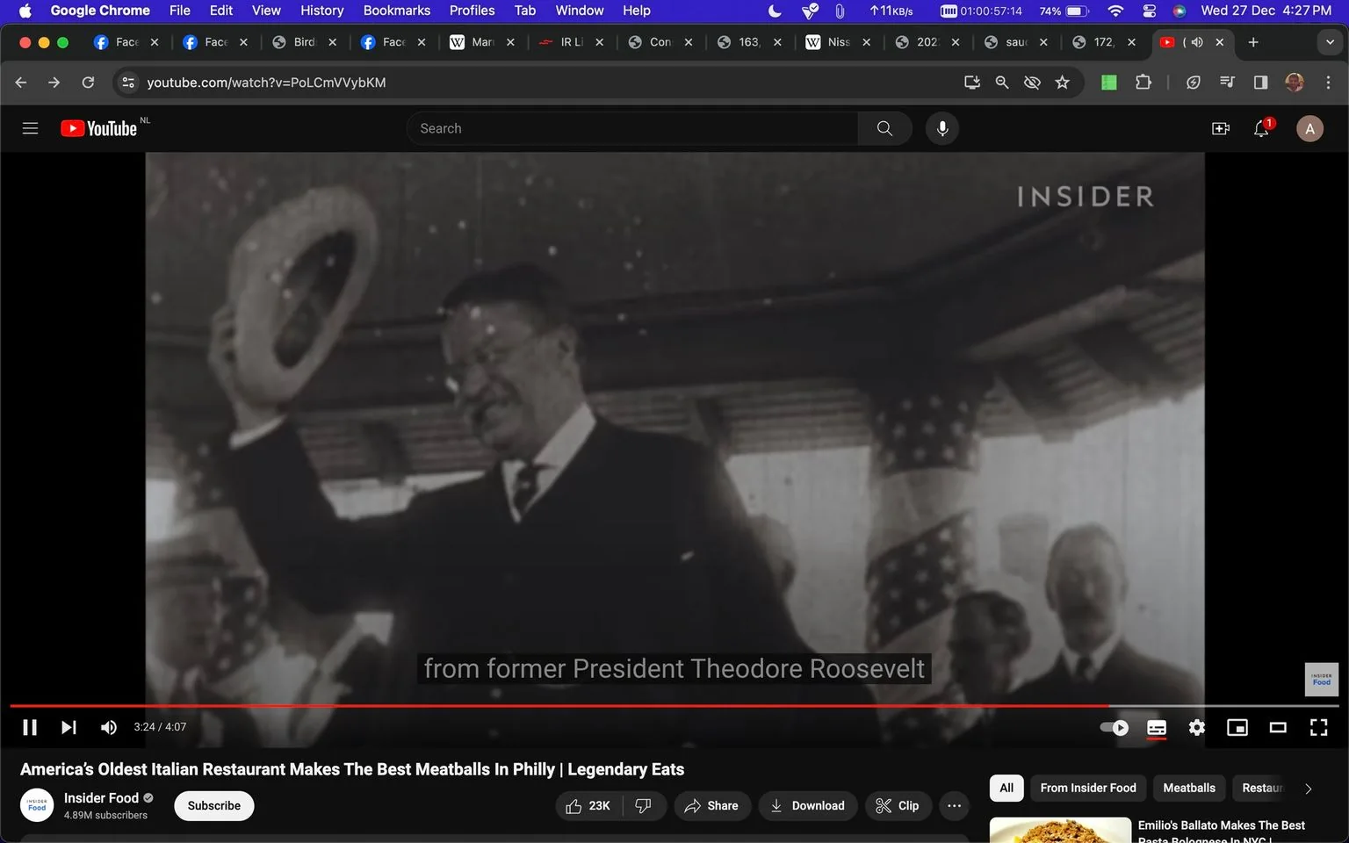
Task: Download the video
Action: point(808,805)
